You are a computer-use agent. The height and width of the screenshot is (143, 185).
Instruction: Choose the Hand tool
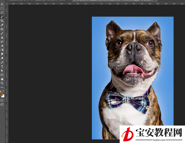coord(2,79)
